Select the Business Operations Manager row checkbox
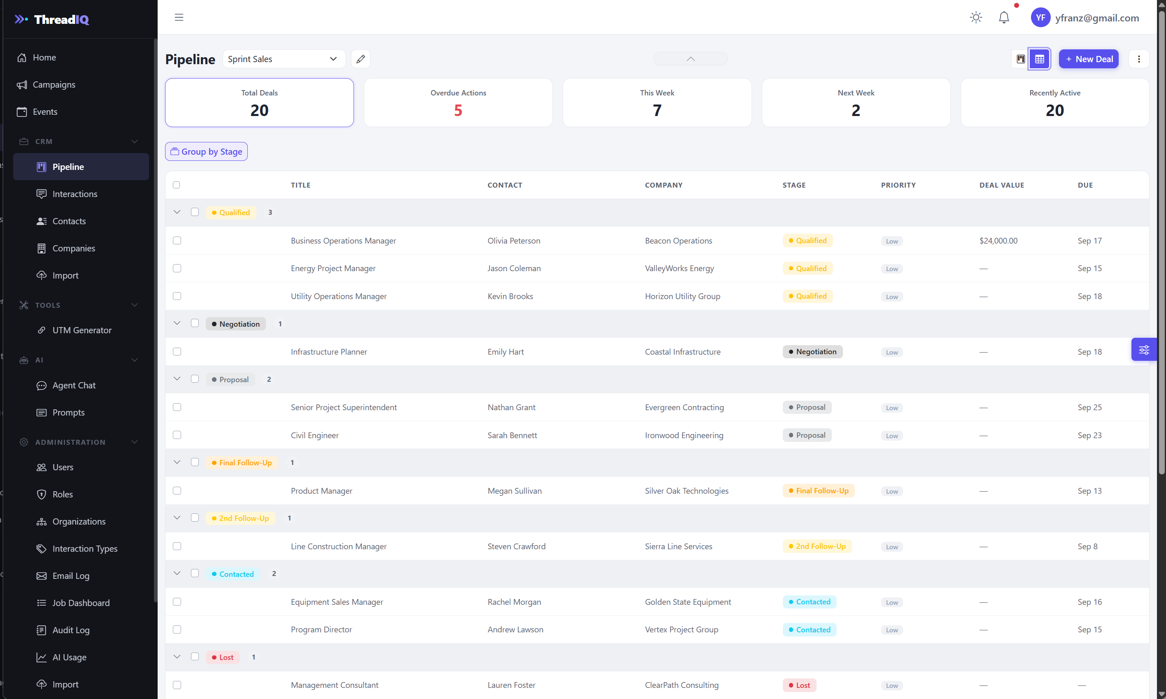This screenshot has height=699, width=1166. [x=177, y=241]
